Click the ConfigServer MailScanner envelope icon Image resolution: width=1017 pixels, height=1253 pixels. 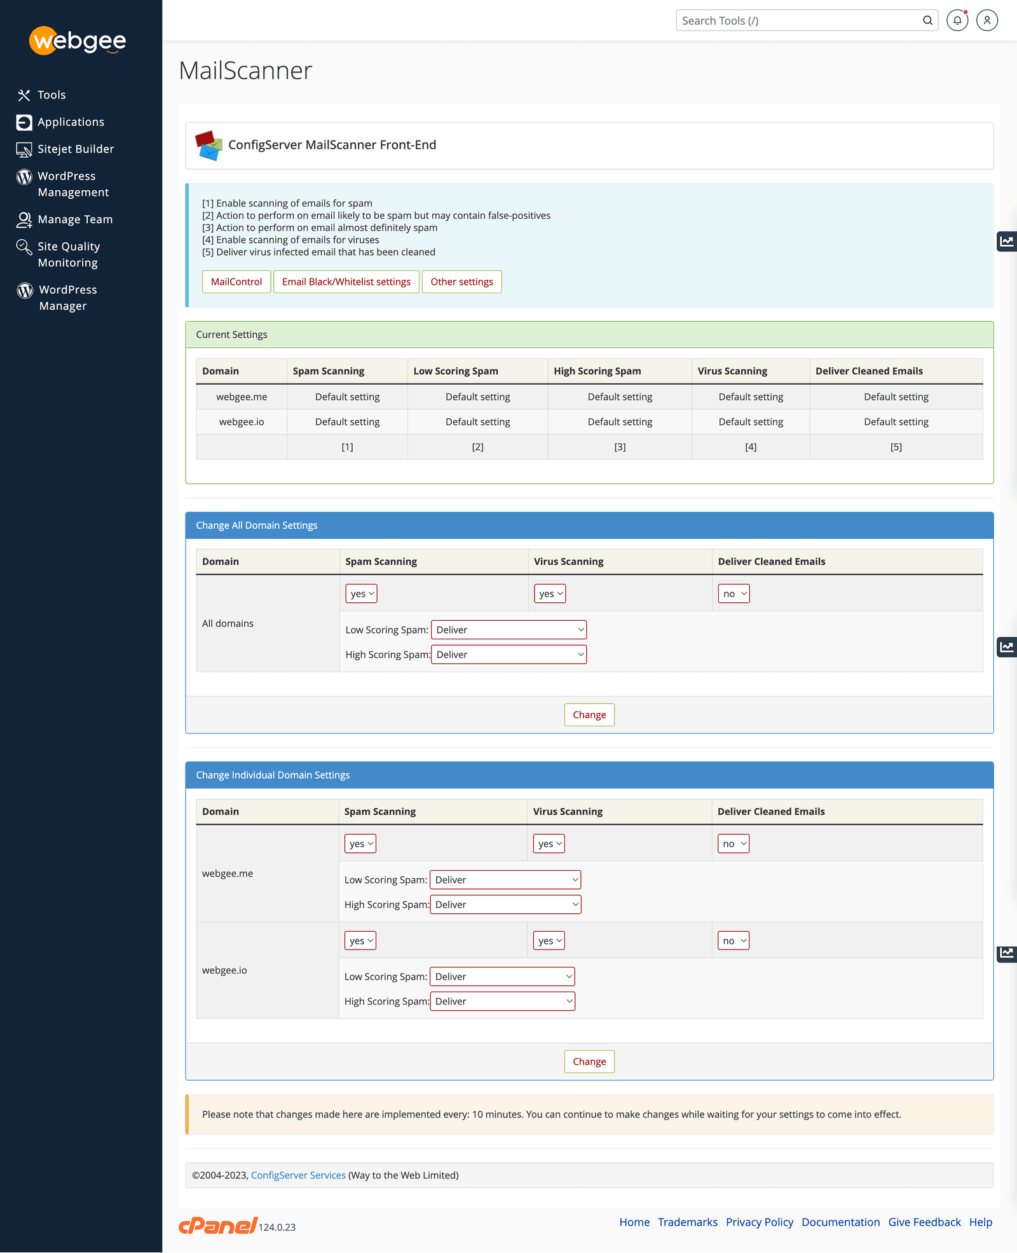(x=208, y=146)
